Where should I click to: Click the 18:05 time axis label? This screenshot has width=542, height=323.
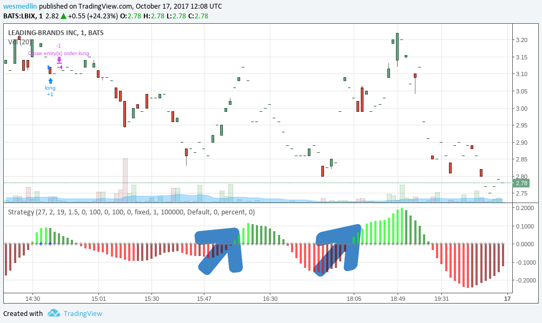tap(354, 299)
